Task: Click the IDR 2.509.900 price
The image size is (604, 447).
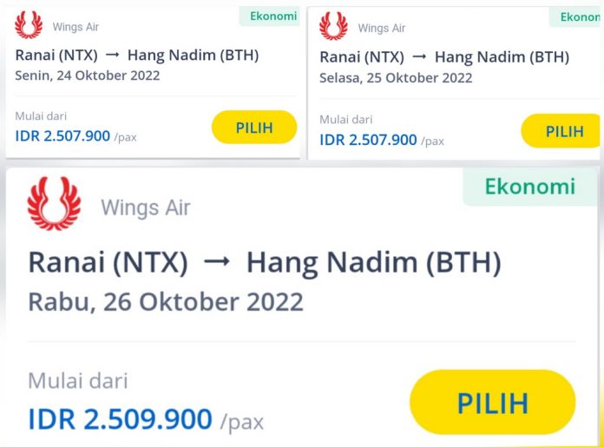Action: tap(120, 419)
